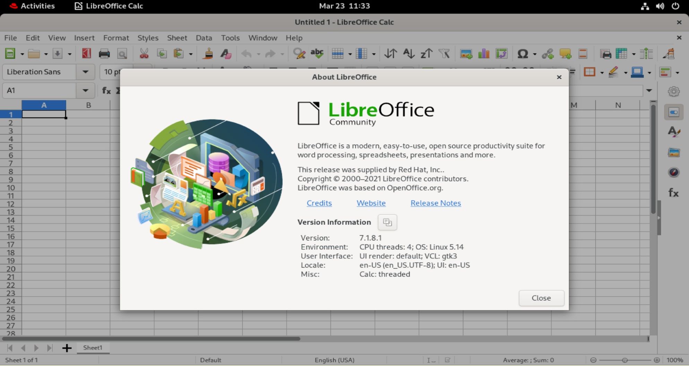Screen dimensions: 689x366
Task: Open the Name Box dropdown arrow
Action: [85, 91]
